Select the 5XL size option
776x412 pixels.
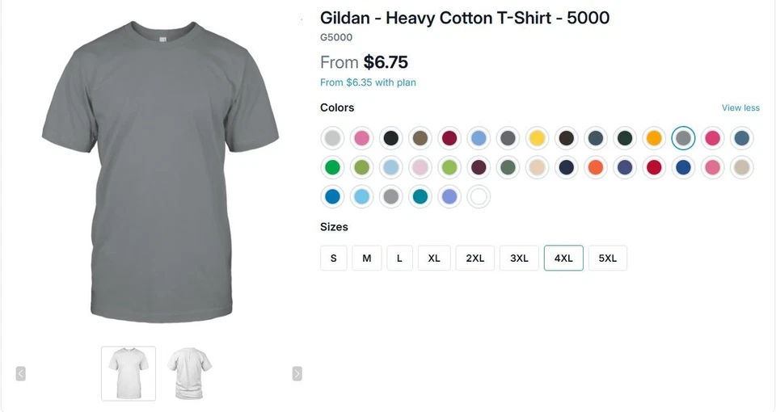coord(608,259)
